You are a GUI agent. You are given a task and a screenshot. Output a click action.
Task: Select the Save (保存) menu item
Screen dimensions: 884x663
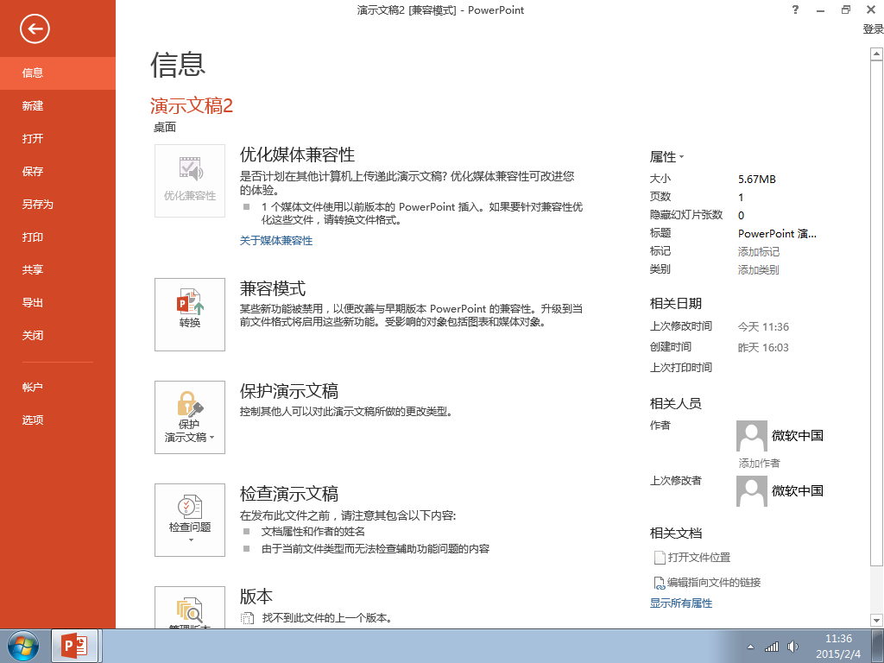coord(58,172)
